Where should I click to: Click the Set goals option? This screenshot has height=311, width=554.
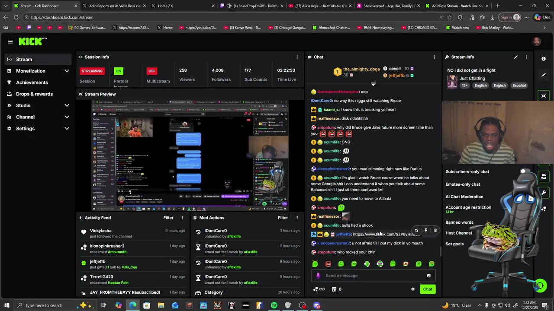[x=454, y=244]
